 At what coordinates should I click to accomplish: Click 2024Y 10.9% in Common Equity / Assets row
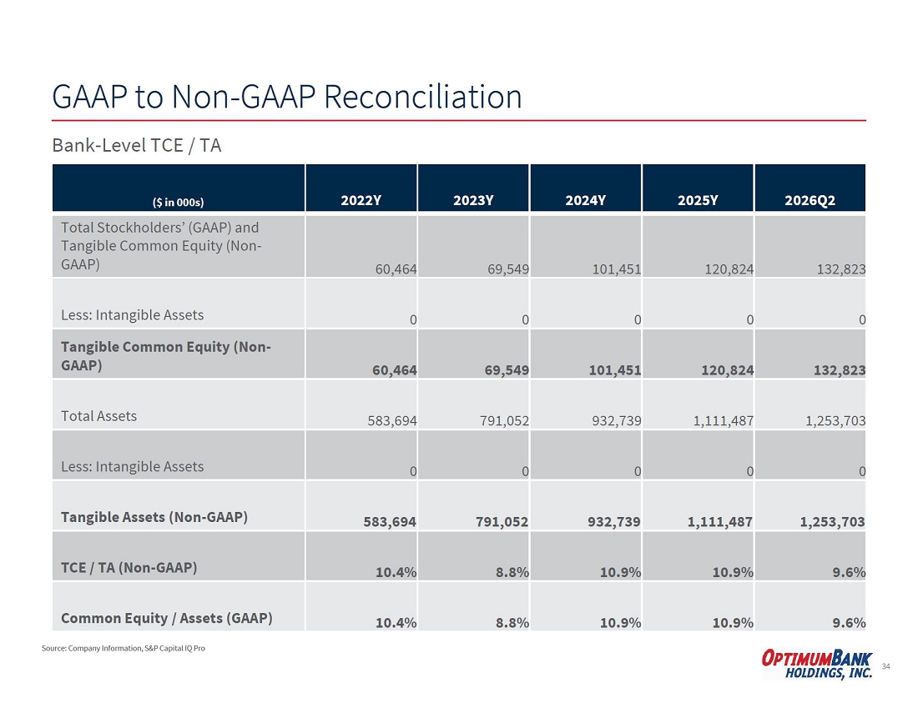click(x=621, y=623)
